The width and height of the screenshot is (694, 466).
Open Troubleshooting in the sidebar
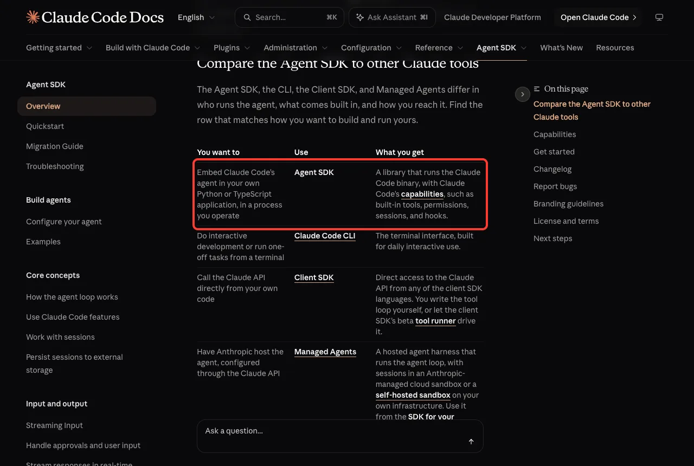click(55, 166)
